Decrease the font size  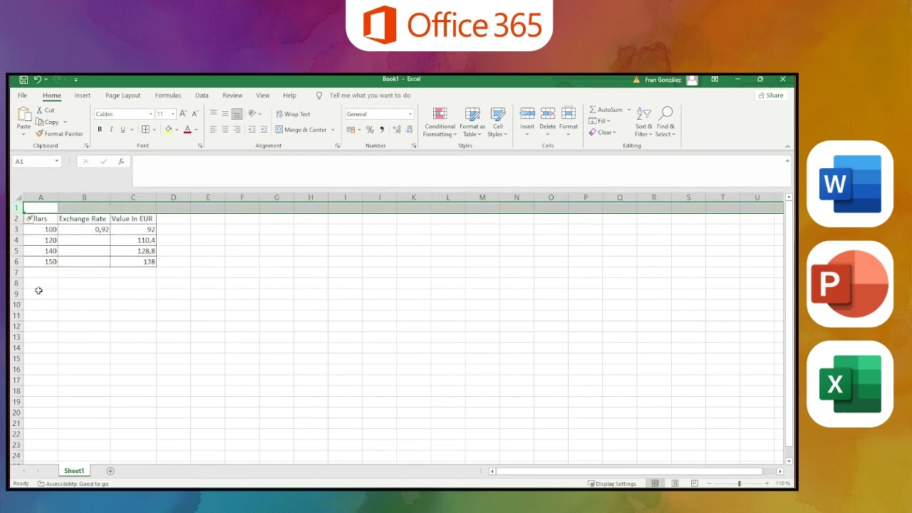point(195,114)
